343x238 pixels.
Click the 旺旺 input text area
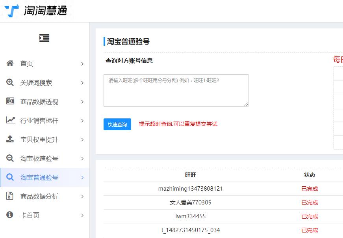176,90
